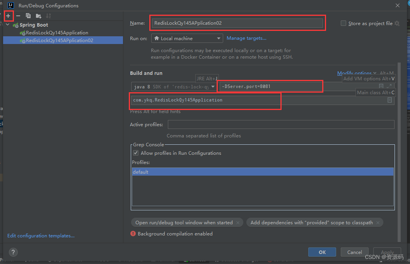The height and width of the screenshot is (264, 410).
Task: Sort configurations alphabetically
Action: click(48, 16)
